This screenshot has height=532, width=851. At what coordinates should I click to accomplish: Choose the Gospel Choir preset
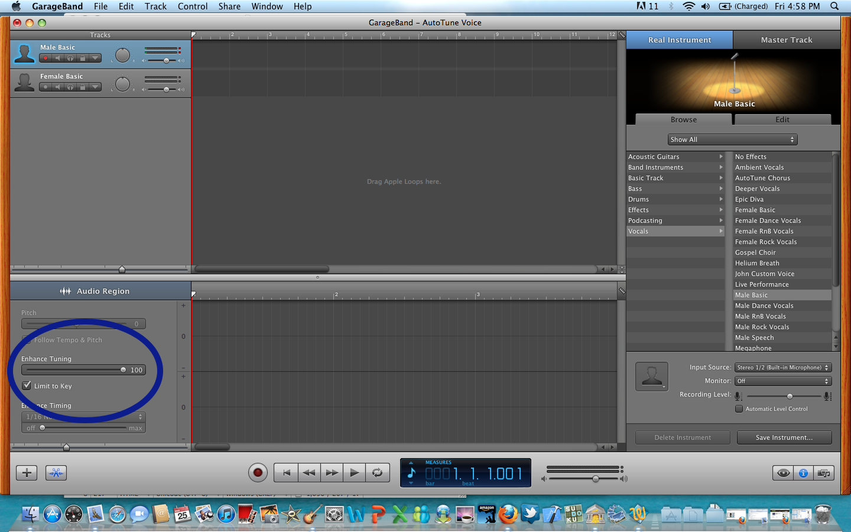(782, 252)
